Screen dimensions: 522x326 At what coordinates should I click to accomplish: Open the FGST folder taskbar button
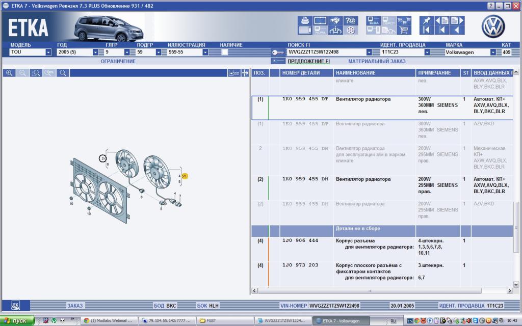[225, 321]
